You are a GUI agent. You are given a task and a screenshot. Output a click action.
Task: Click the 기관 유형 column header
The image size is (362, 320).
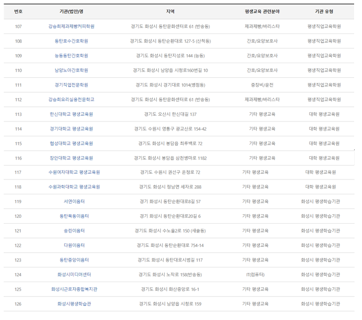point(324,11)
